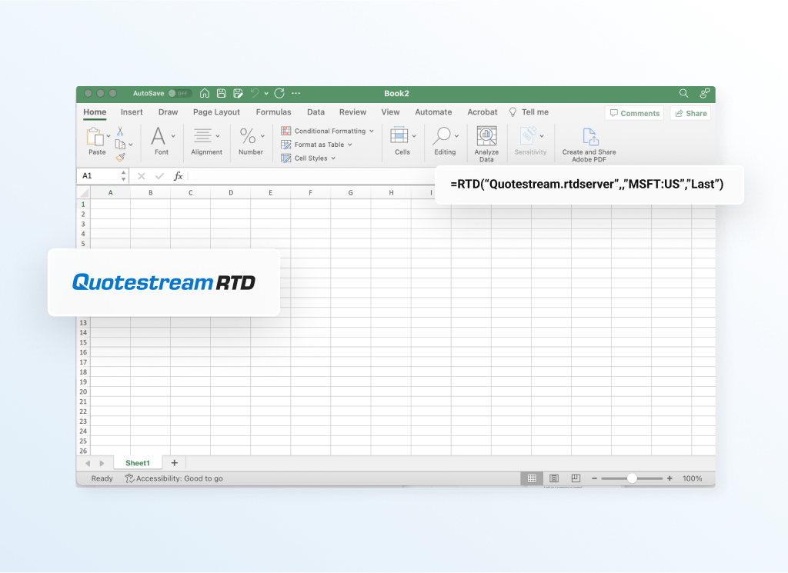Enable Page Layout view from status bar
This screenshot has height=573, width=788.
[x=553, y=478]
